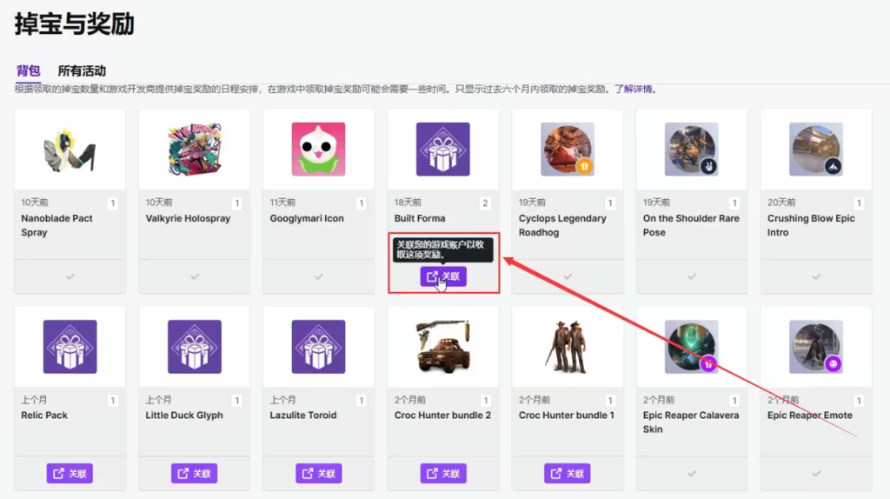Click the Croc Hunter bundle 1 image
The image size is (890, 499).
[x=567, y=346]
